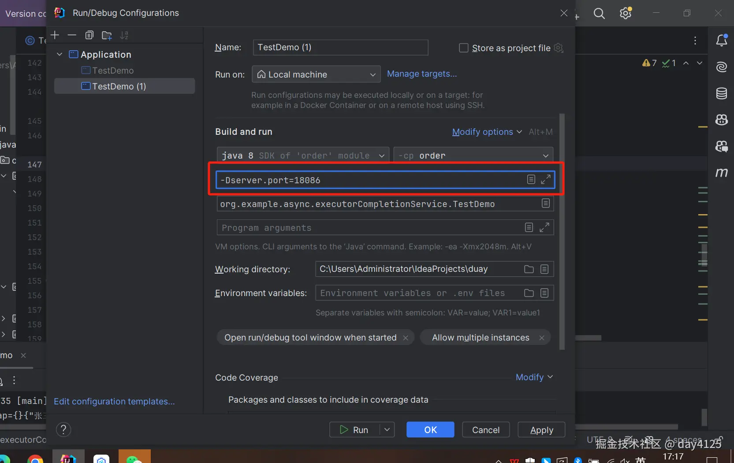Open the -cp order classpath dropdown
The image size is (734, 463).
pyautogui.click(x=473, y=156)
